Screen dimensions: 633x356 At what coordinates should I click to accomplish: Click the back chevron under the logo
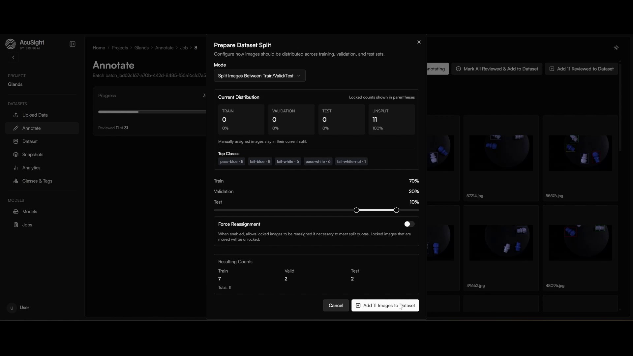click(x=13, y=57)
